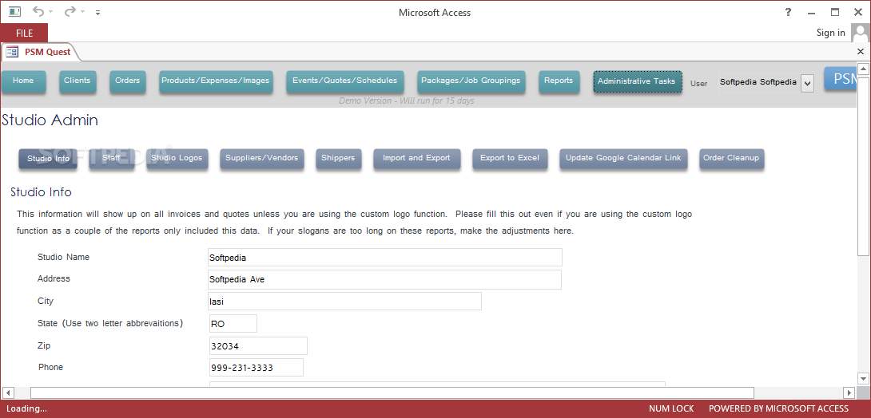Open the Staff sub-tab
The image size is (871, 418).
click(111, 159)
